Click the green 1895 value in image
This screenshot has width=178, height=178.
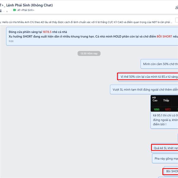pyautogui.click(x=157, y=109)
